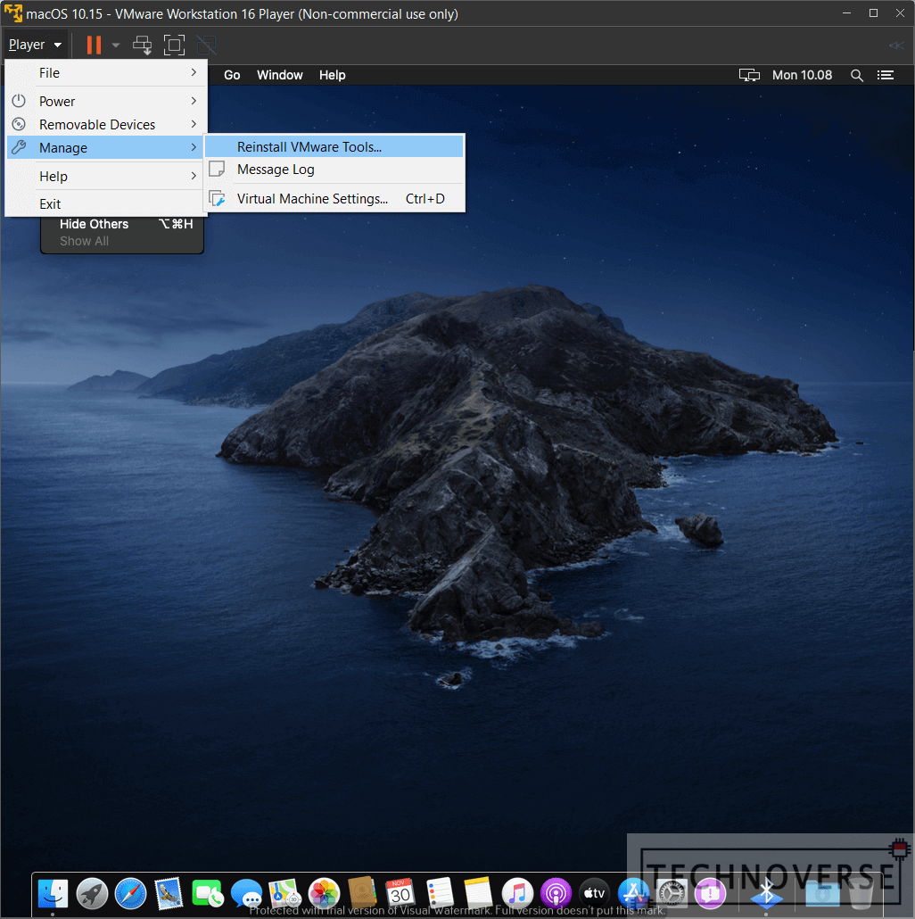The width and height of the screenshot is (915, 919).
Task: Open Virtual Machine Settings...
Action: pos(334,199)
